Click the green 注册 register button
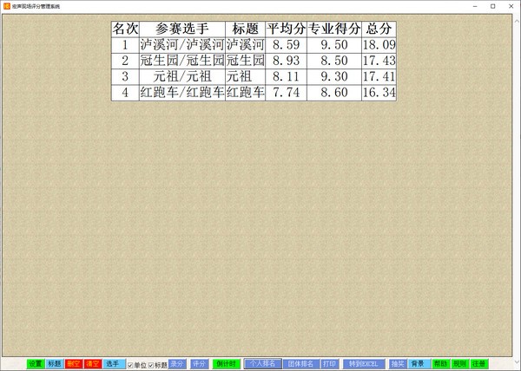 [x=479, y=364]
